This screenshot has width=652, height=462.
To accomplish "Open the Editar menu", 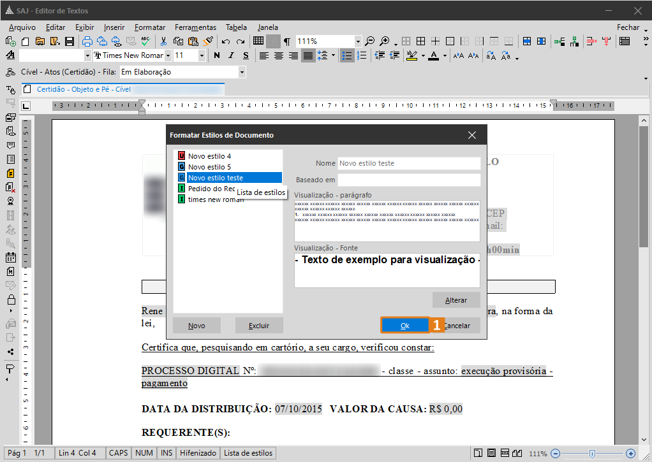I will coord(56,27).
